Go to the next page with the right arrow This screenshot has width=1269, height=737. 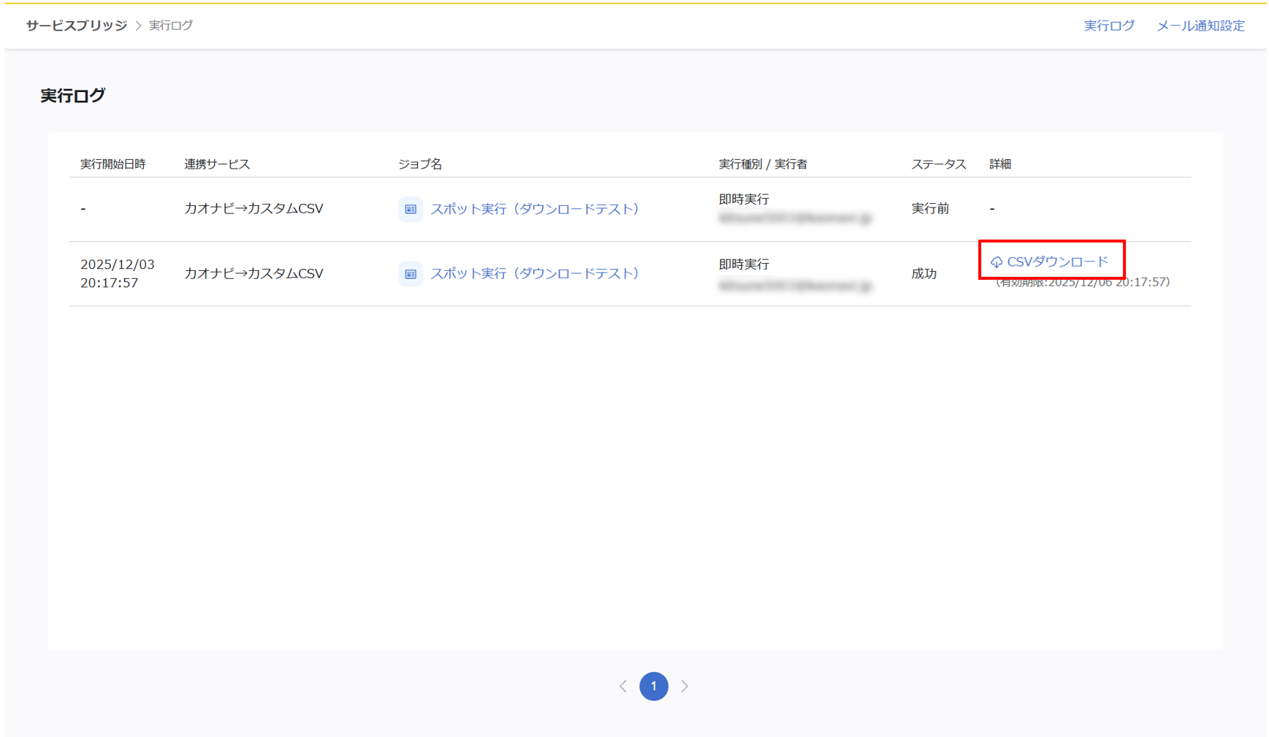click(685, 687)
